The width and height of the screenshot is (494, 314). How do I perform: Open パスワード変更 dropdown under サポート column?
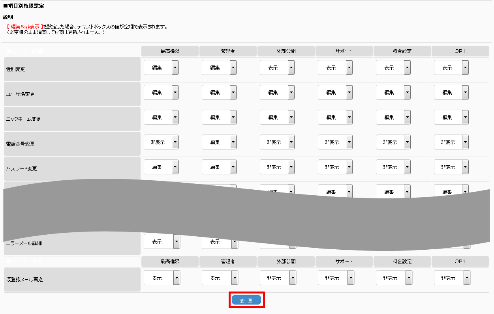tap(335, 167)
